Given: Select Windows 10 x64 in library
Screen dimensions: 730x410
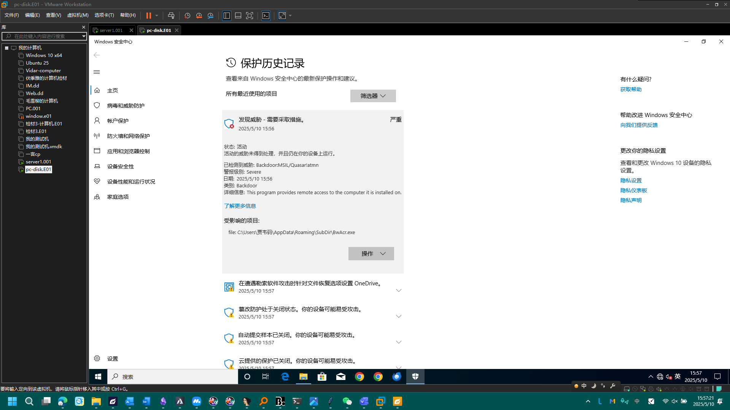Looking at the screenshot, I should pos(44,55).
